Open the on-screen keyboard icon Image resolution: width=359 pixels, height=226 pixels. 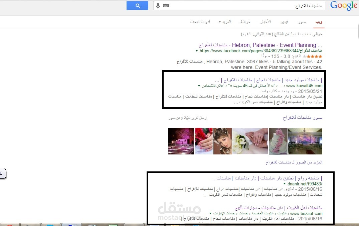click(166, 6)
